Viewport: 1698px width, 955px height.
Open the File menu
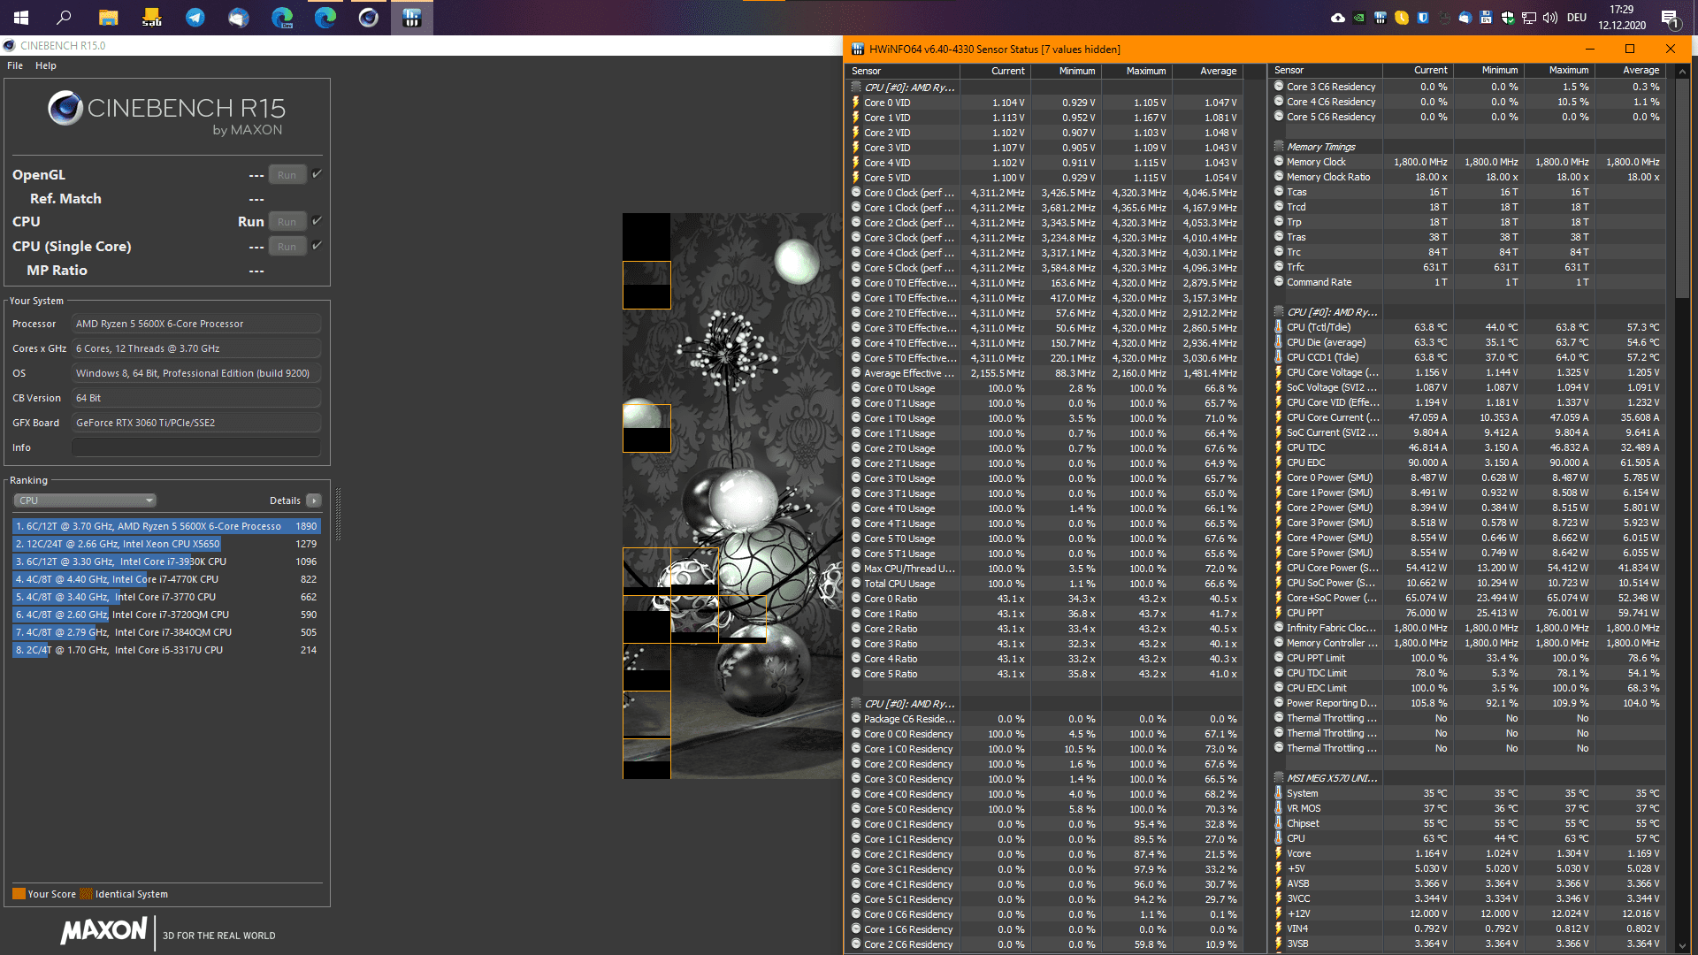(x=15, y=65)
